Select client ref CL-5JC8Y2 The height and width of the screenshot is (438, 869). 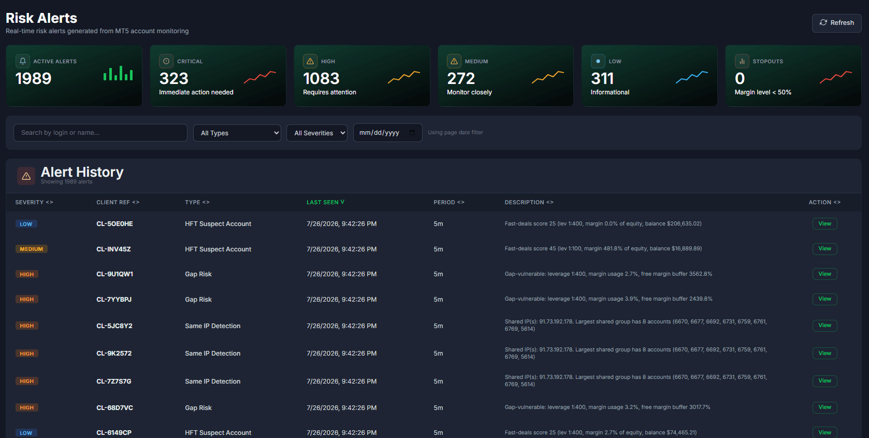point(114,326)
